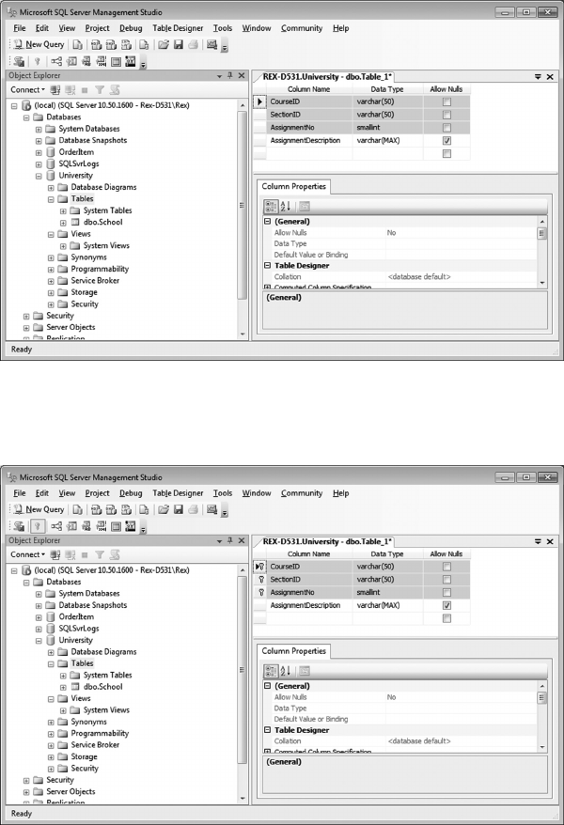Screen dimensions: 564x825
Task: Close Object Explorer panel in lower window
Action: pyautogui.click(x=242, y=541)
